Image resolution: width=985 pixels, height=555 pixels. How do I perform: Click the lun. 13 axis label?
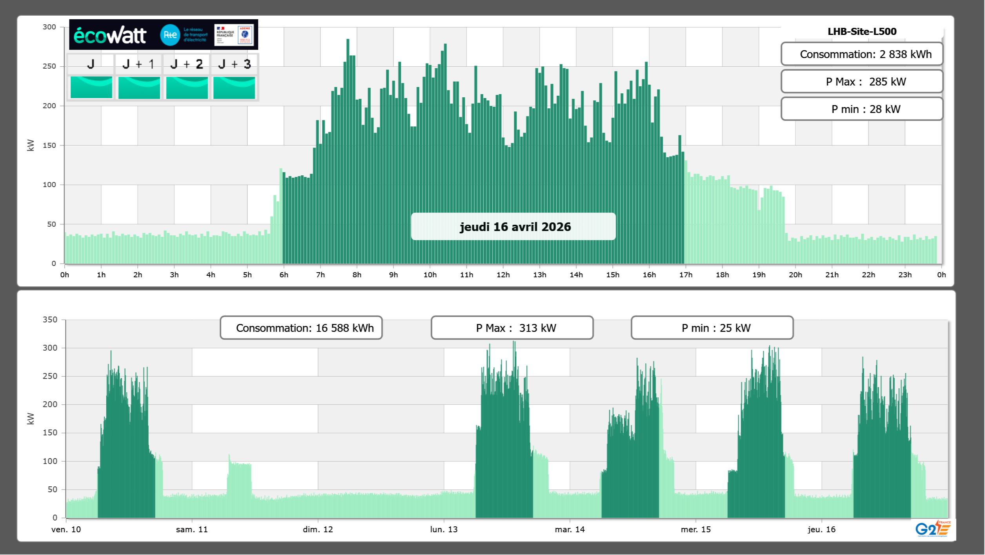click(444, 530)
